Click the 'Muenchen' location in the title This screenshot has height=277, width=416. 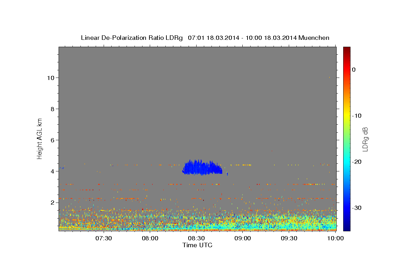pos(314,38)
